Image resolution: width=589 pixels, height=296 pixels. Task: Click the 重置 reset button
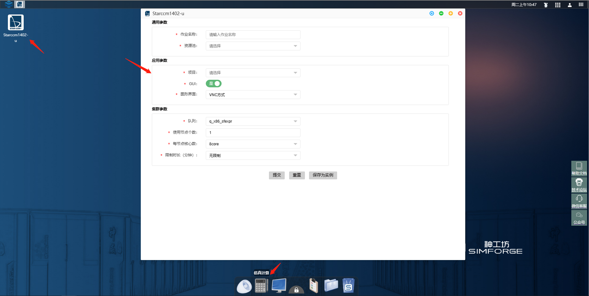click(x=297, y=175)
